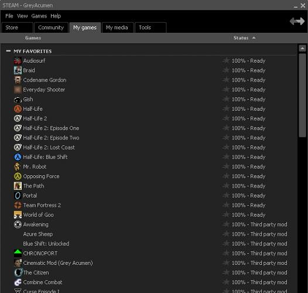Open the Tools tab
This screenshot has height=293, width=308.
tap(150, 28)
